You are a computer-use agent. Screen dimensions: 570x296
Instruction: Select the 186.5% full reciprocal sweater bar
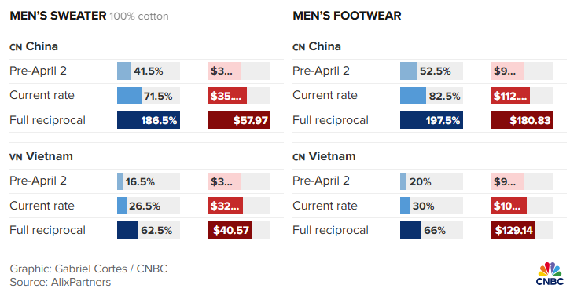pos(149,120)
